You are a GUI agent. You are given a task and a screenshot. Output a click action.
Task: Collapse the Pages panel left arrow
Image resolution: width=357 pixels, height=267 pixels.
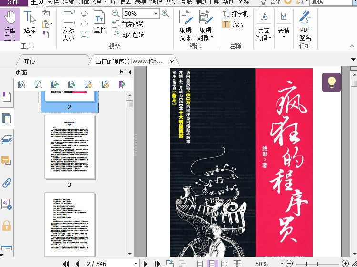pyautogui.click(x=130, y=72)
